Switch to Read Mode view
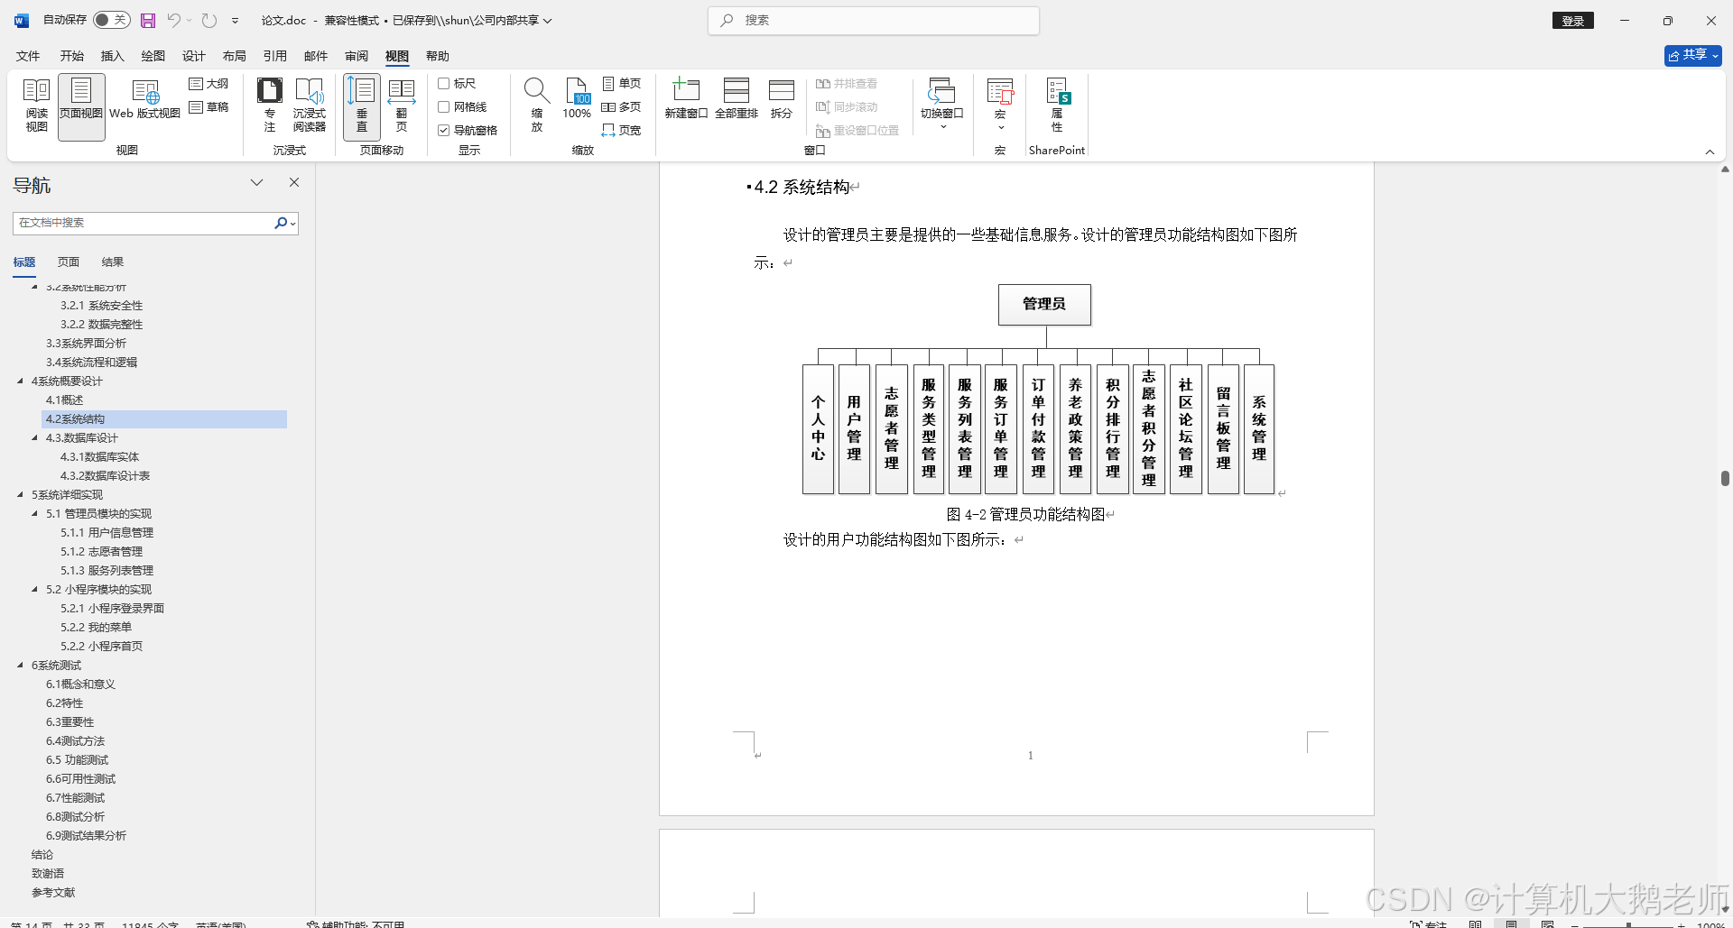This screenshot has height=928, width=1733. 36,106
